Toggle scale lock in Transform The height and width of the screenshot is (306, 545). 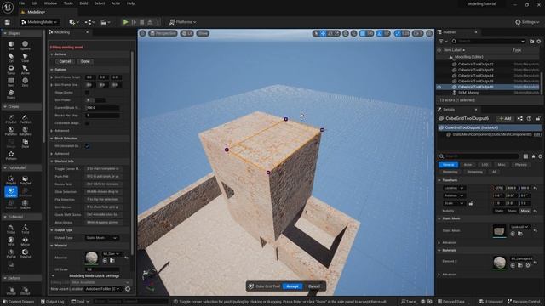point(471,203)
